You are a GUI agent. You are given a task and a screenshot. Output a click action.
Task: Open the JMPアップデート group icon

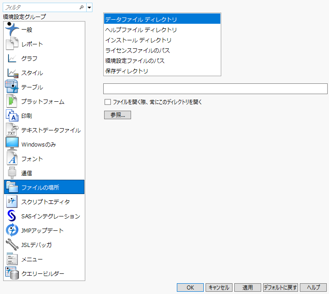pyautogui.click(x=12, y=230)
